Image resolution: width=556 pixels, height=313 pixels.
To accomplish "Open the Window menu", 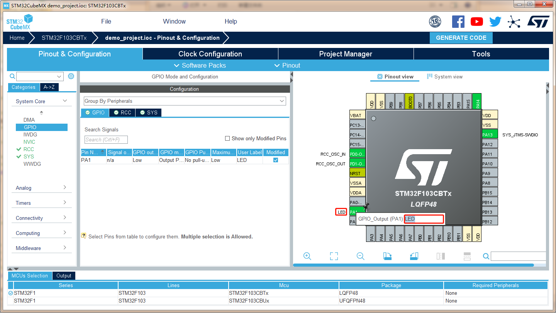I will 174,22.
